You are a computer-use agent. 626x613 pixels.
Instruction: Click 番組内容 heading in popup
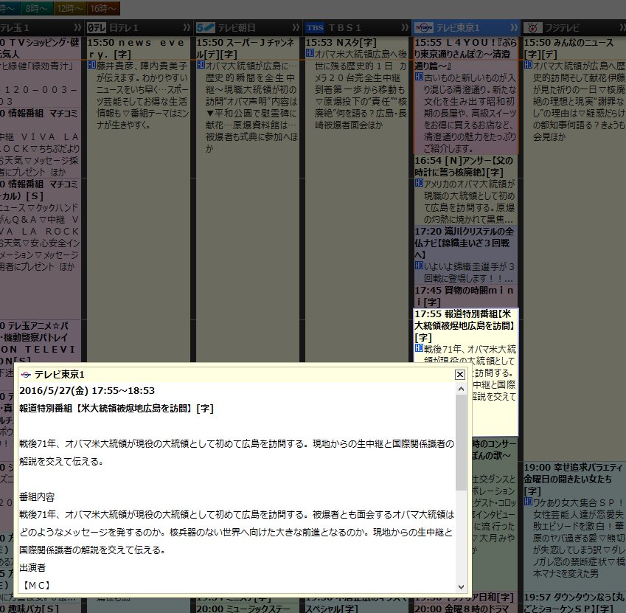37,496
